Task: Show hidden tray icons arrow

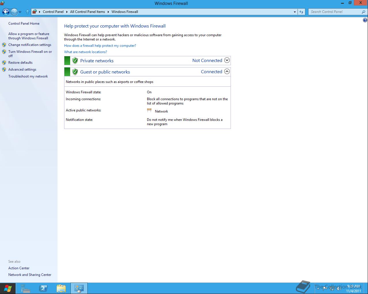Action: 318,288
